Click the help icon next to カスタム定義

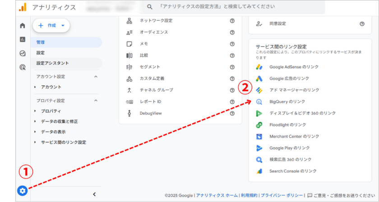(232, 78)
